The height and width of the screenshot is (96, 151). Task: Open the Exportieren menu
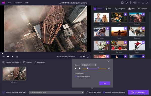point(18,3)
